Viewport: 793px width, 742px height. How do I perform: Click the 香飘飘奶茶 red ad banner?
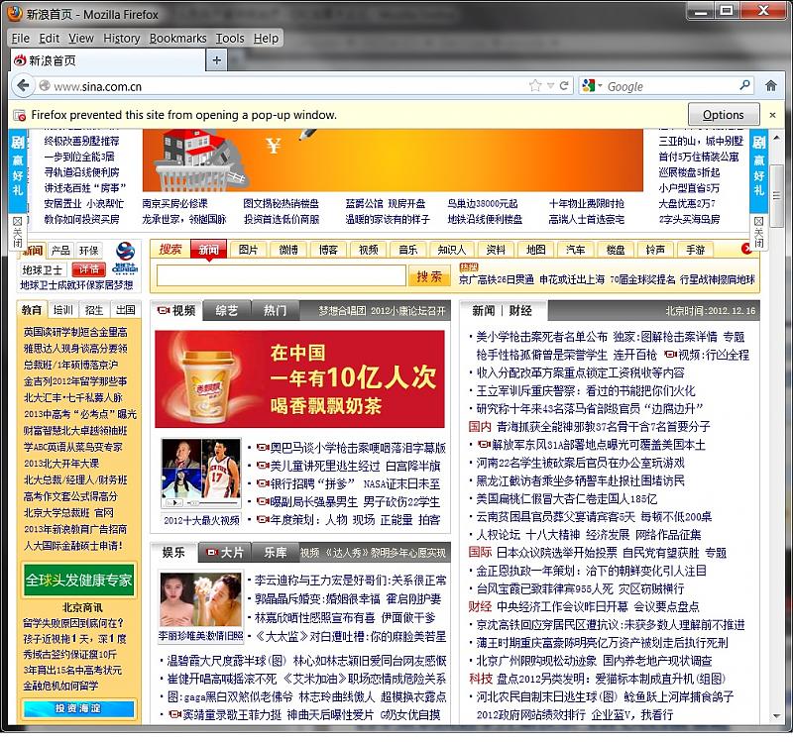[300, 379]
